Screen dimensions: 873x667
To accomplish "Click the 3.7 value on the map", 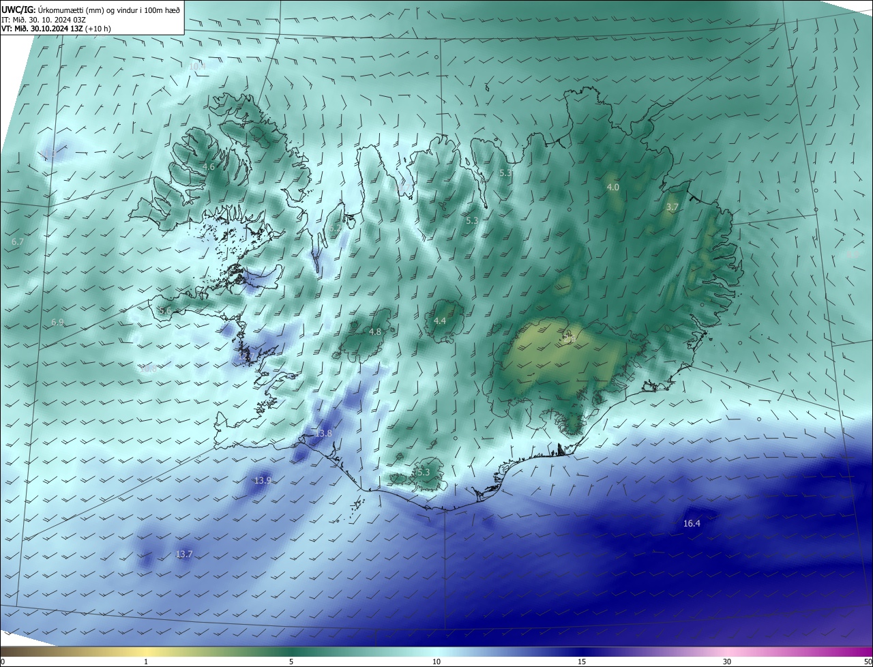I will tap(672, 207).
